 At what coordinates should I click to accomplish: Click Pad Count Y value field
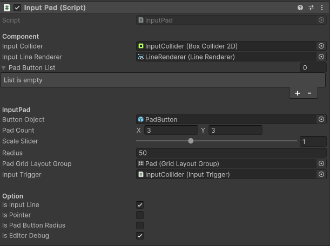[x=235, y=131]
